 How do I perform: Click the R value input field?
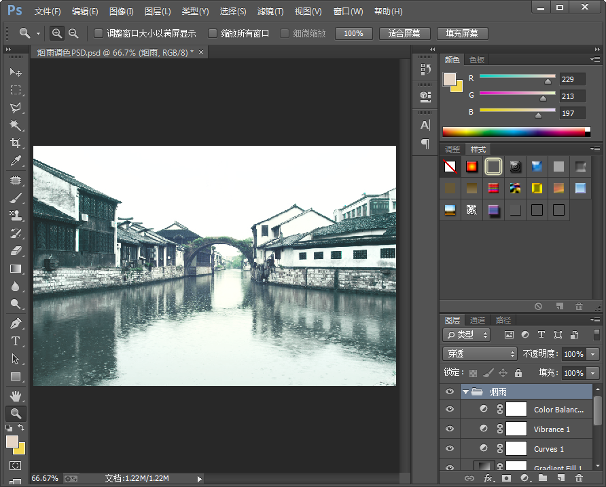coord(572,79)
